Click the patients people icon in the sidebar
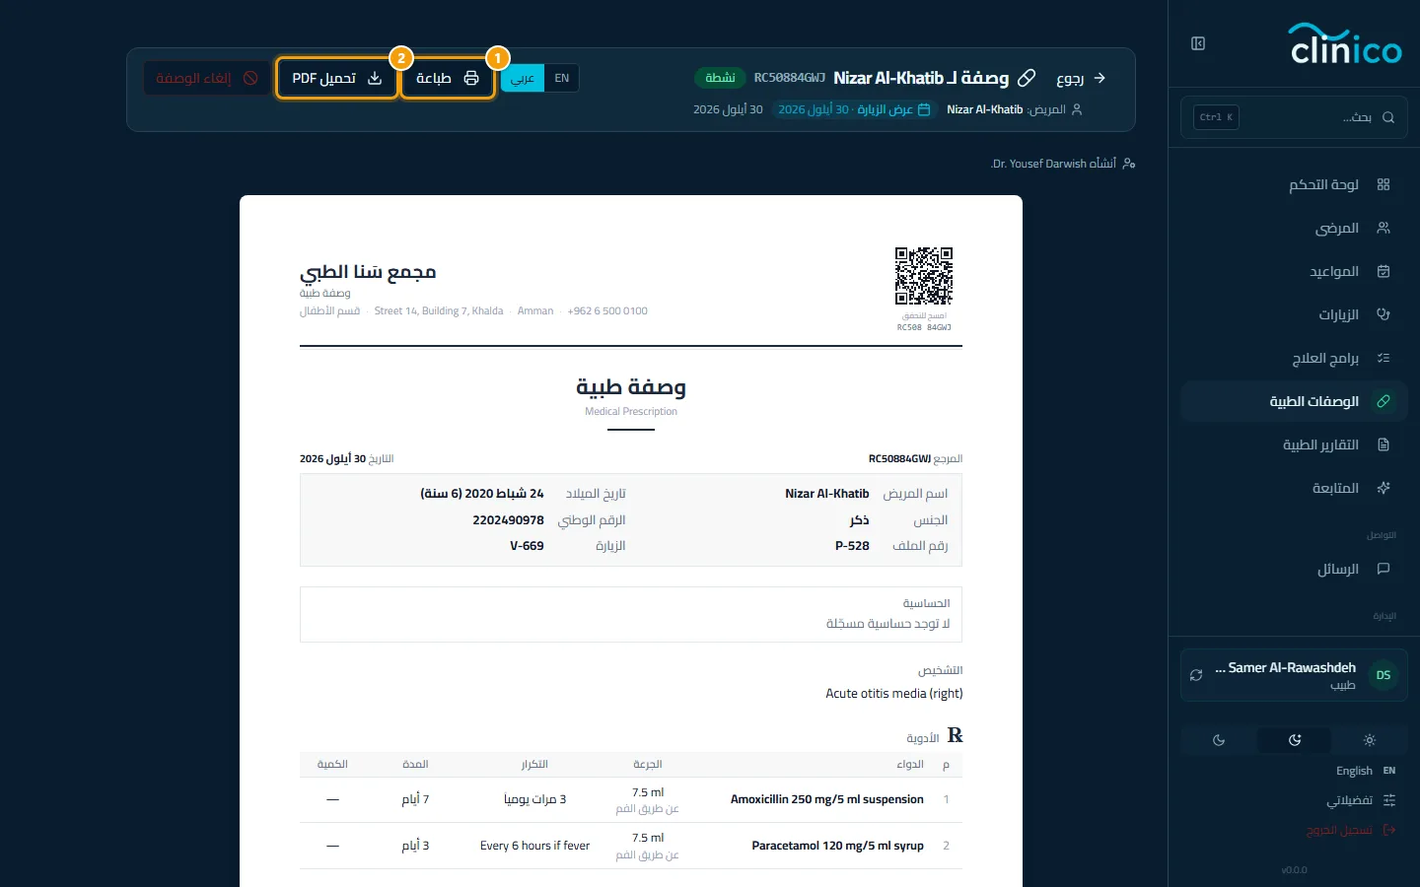This screenshot has height=887, width=1420. coord(1384,228)
